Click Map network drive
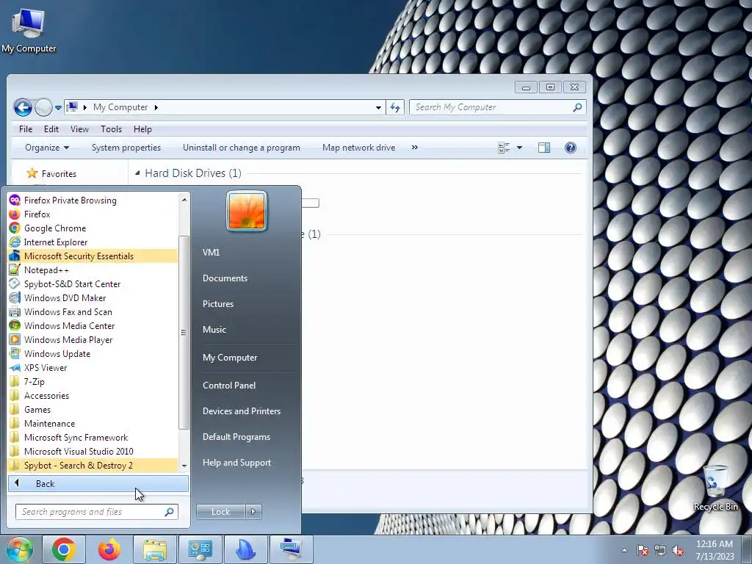 (x=358, y=148)
